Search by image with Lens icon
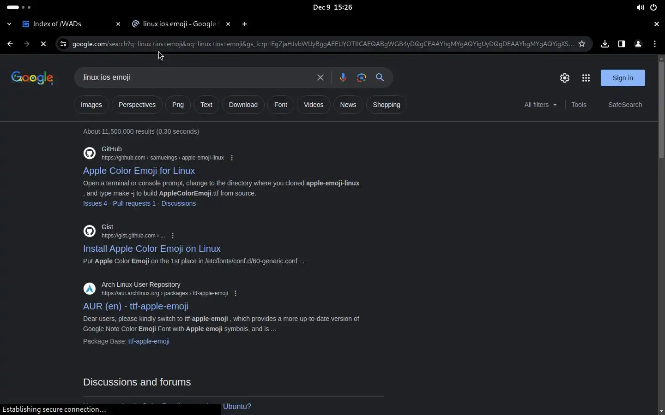The width and height of the screenshot is (665, 415). tap(362, 77)
